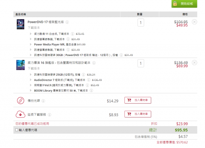Image resolution: width=205 pixels, height=148 pixels.
Task: Click the 價格 column header
Action: click(x=185, y=14)
